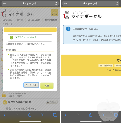Screen dimensions: 121x123
Task: Tap the rabbit mascot logo on right screen
Action: coord(66,15)
